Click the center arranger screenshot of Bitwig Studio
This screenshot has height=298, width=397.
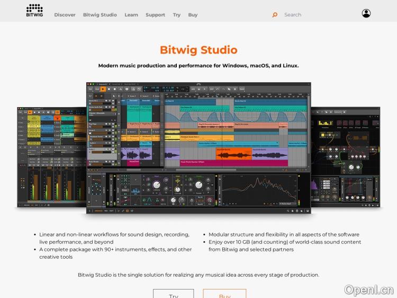[198, 148]
